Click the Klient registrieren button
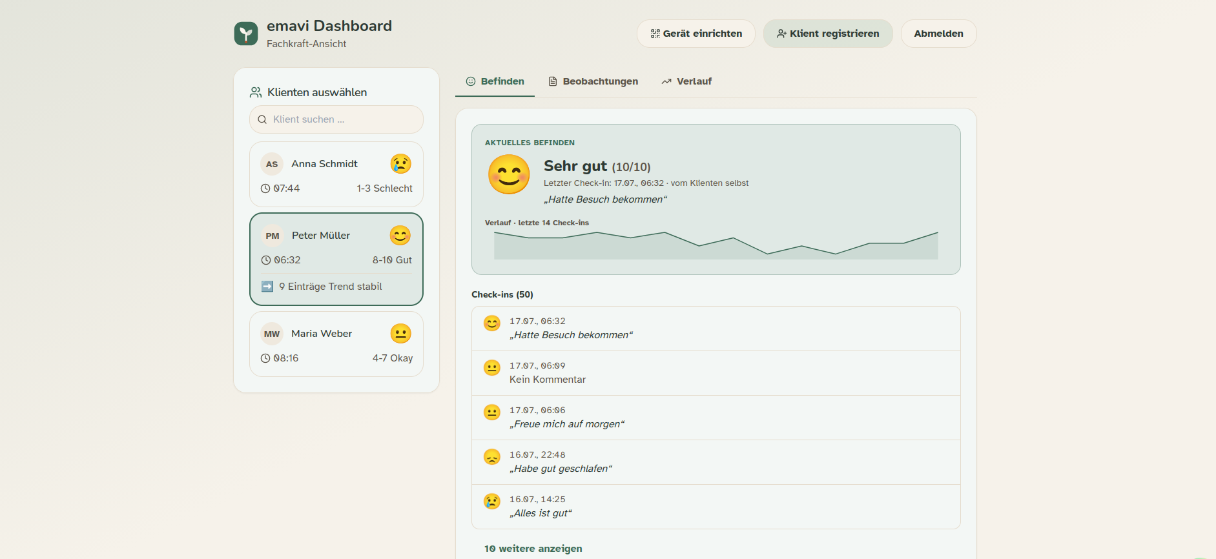 point(828,34)
